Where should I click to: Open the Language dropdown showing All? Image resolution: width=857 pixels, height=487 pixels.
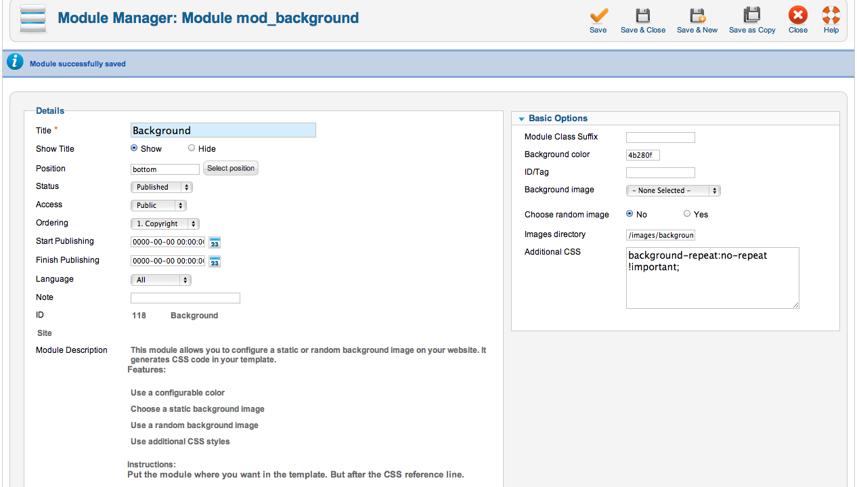coord(161,280)
